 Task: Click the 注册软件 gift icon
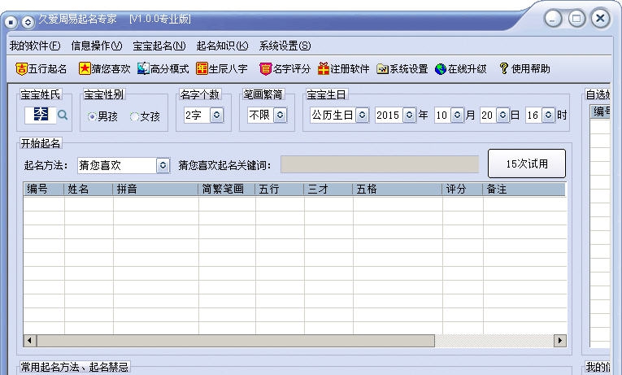(x=324, y=68)
